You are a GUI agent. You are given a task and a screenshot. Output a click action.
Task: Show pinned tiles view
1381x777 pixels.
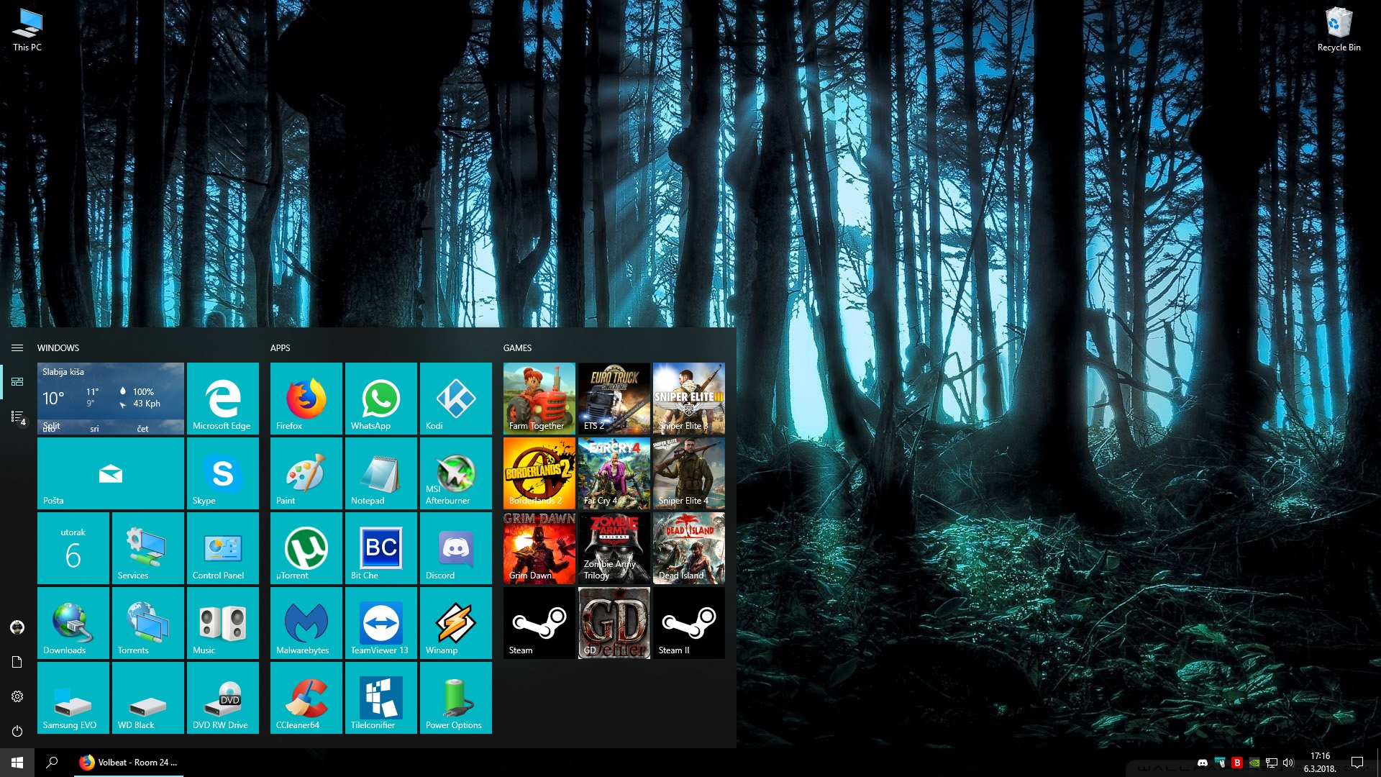click(17, 381)
